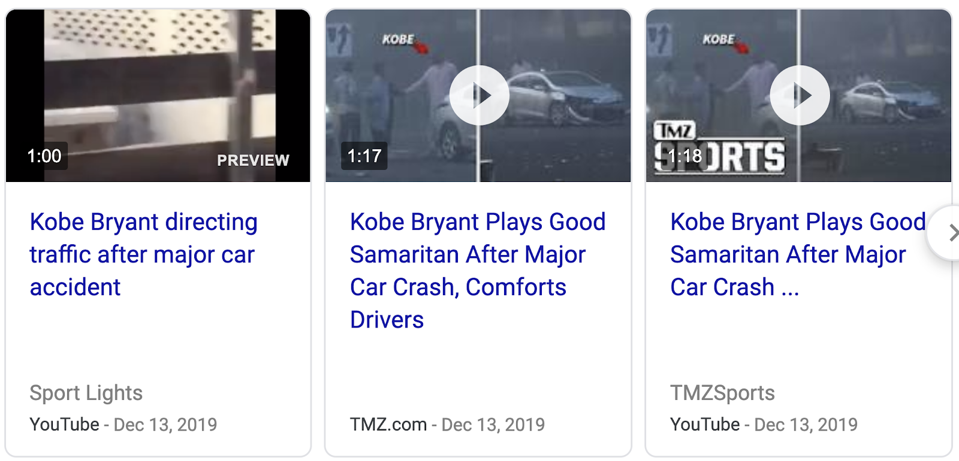Image resolution: width=959 pixels, height=461 pixels.
Task: Click the TMZ.com source label
Action: pyautogui.click(x=388, y=424)
